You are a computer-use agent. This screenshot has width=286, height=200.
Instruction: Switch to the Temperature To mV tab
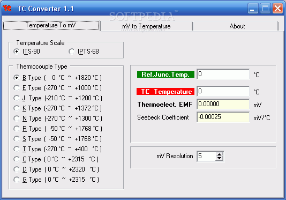point(51,26)
